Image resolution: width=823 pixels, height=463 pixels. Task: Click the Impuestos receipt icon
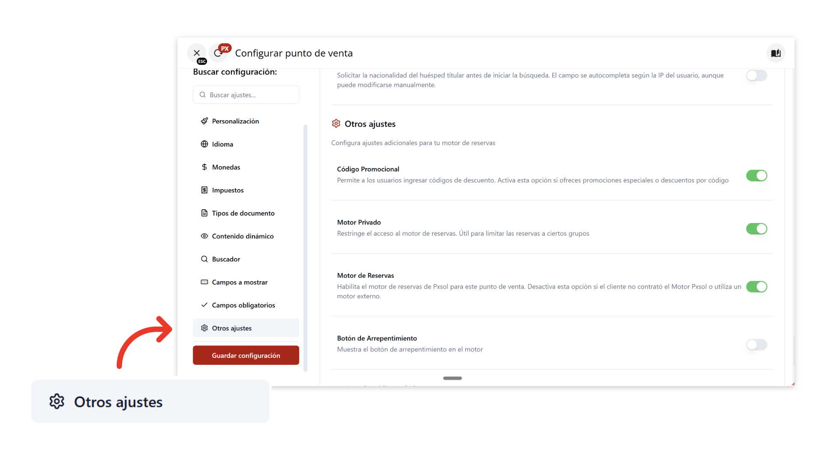point(204,190)
